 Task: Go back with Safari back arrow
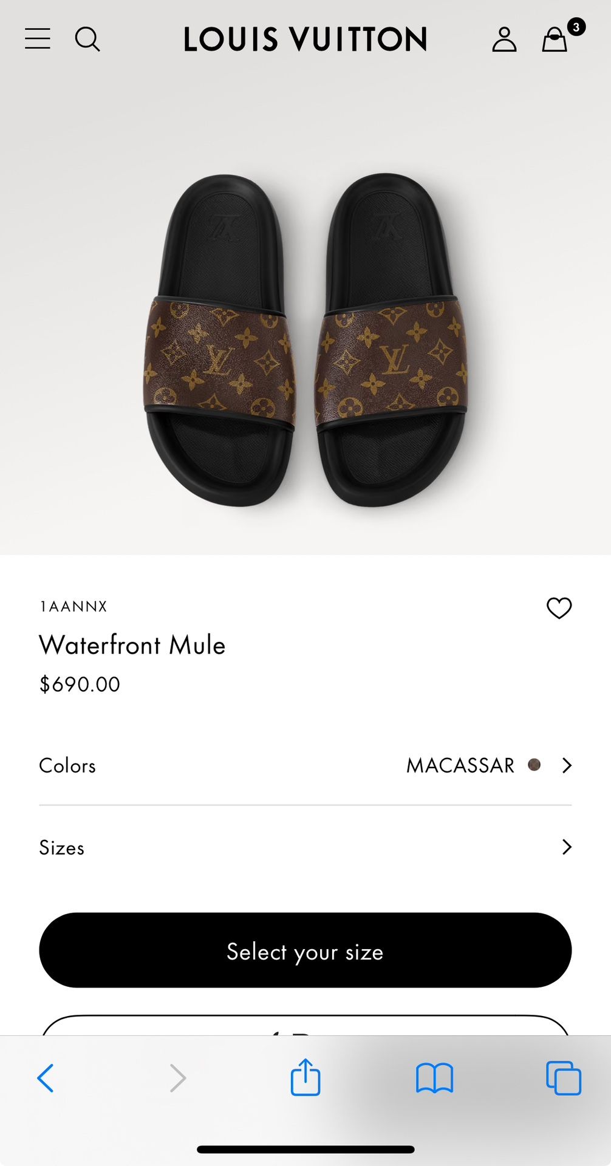pos(46,1078)
